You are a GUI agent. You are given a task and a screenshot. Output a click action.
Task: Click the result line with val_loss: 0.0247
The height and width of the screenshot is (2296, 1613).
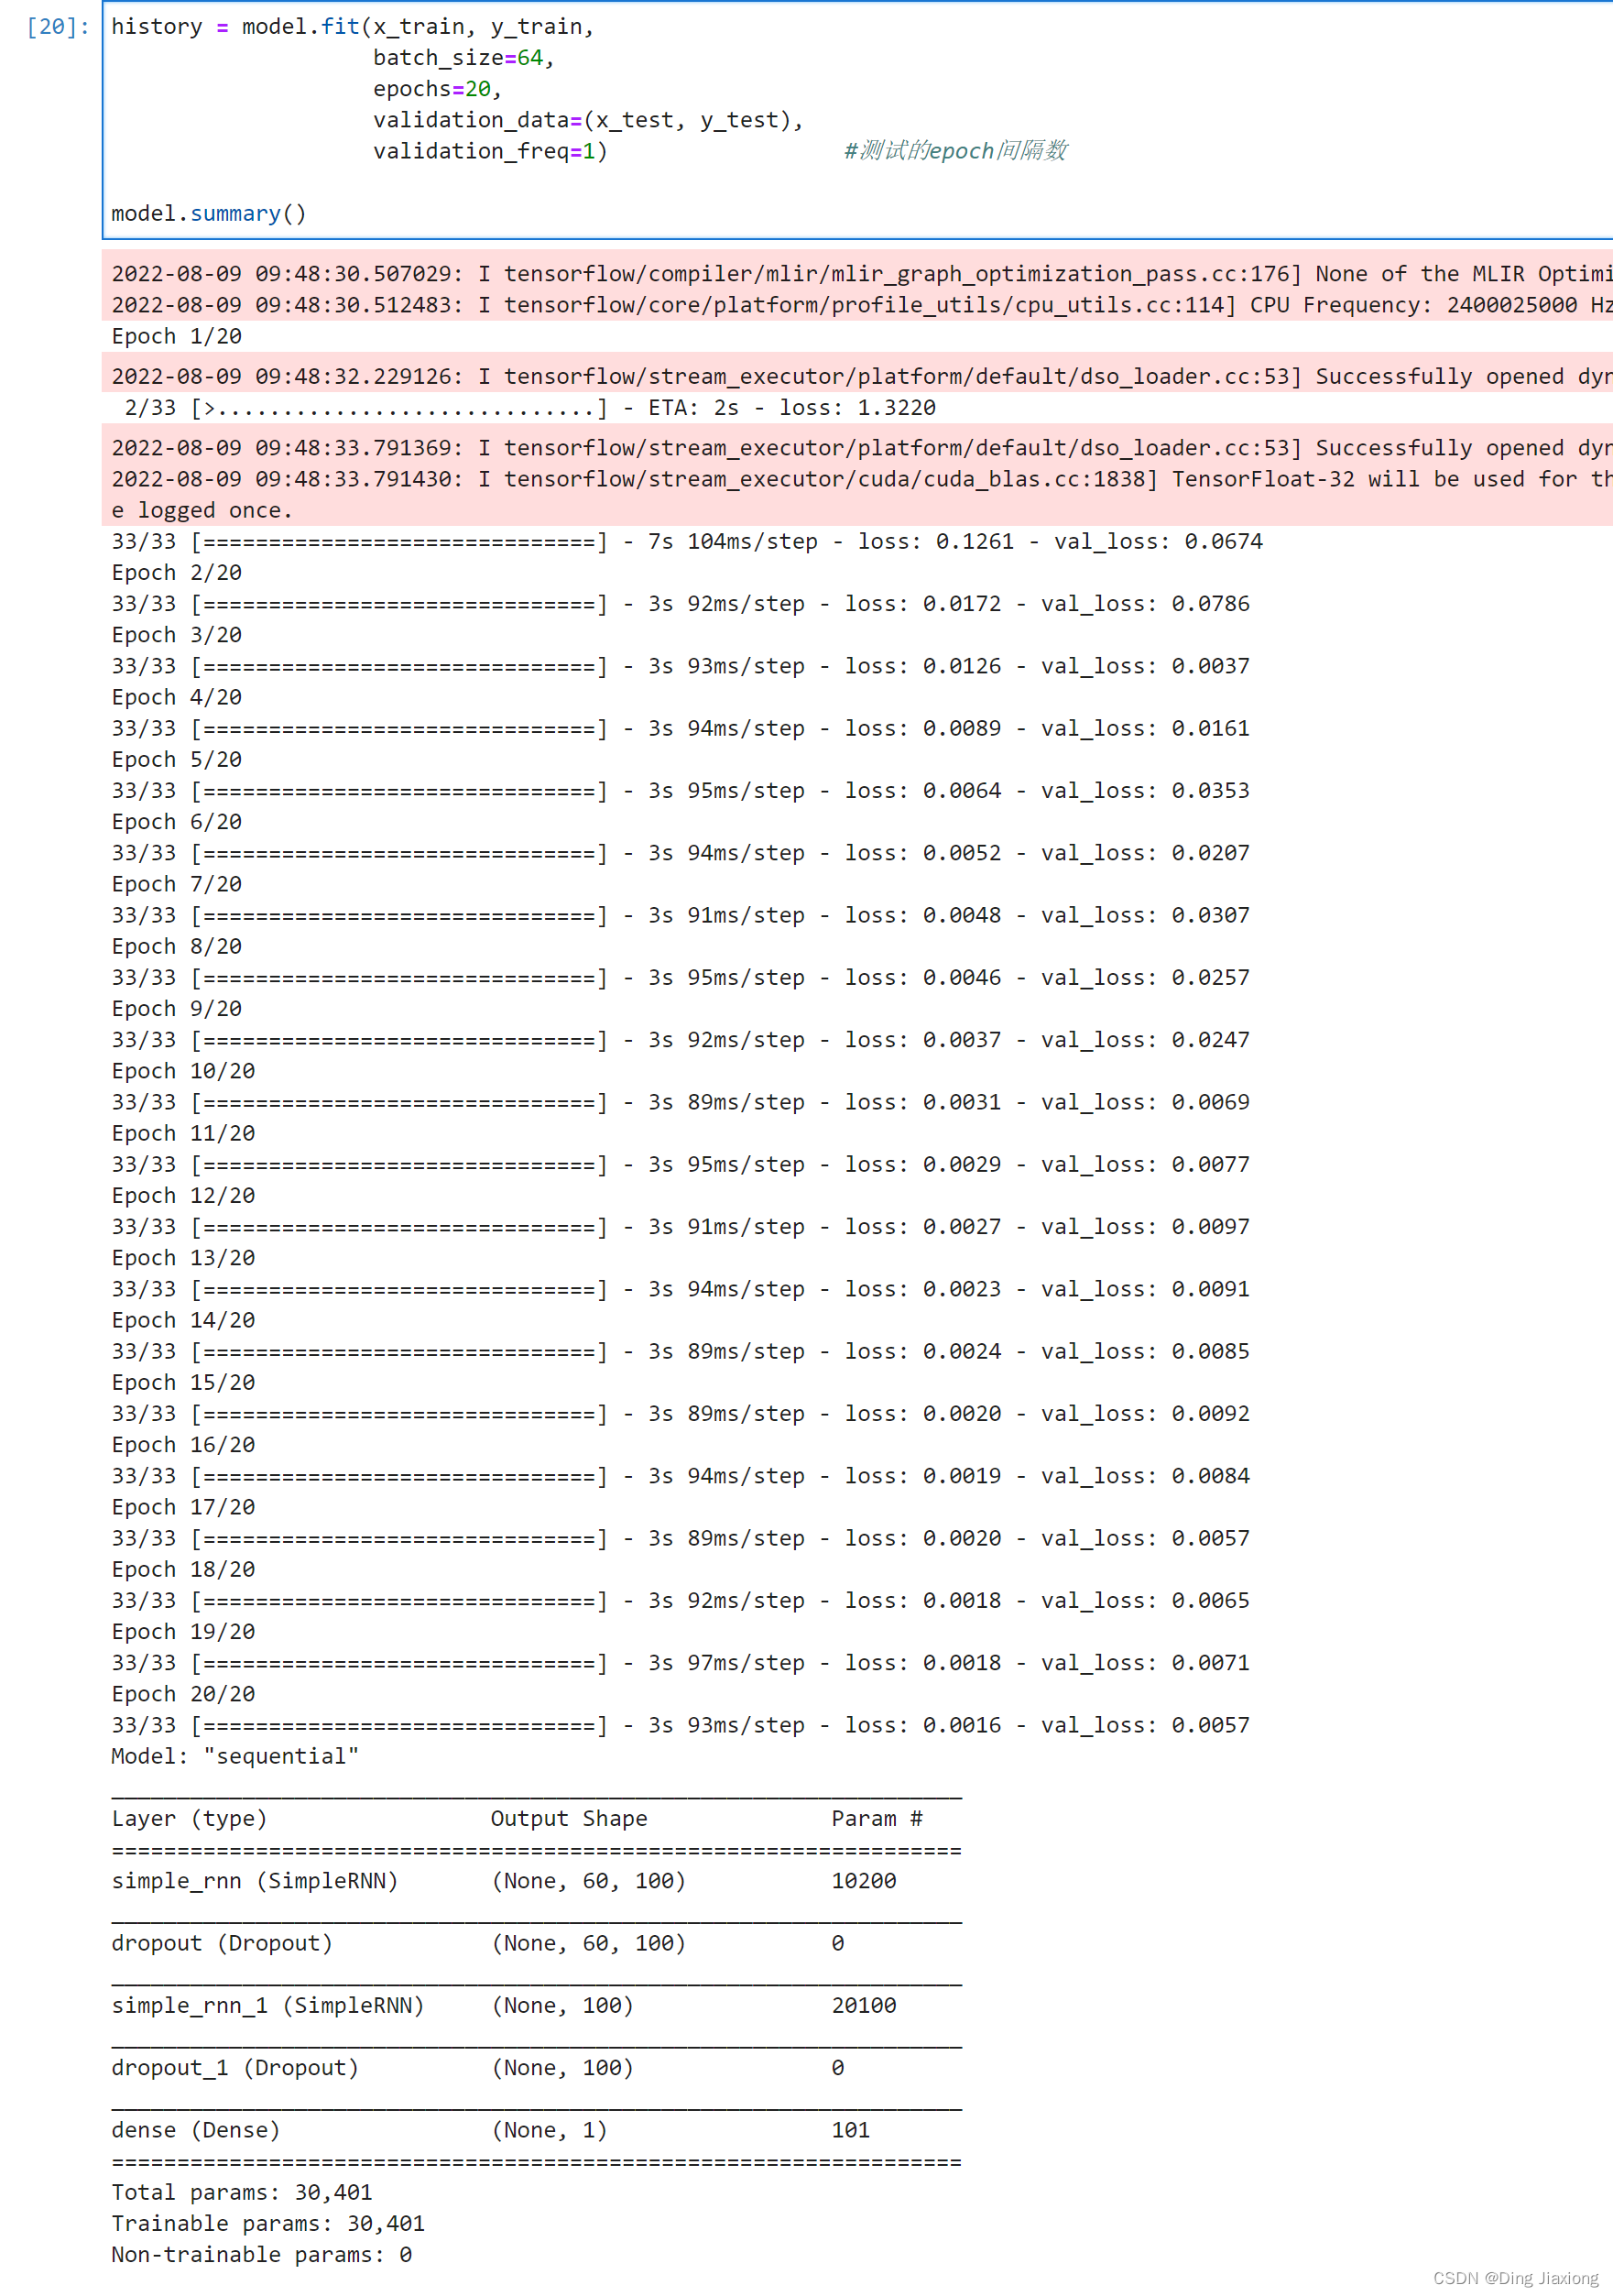pyautogui.click(x=680, y=1040)
